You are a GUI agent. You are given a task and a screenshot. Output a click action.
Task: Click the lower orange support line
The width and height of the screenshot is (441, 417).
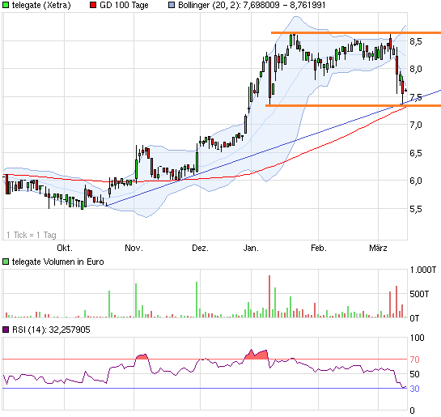pos(353,105)
